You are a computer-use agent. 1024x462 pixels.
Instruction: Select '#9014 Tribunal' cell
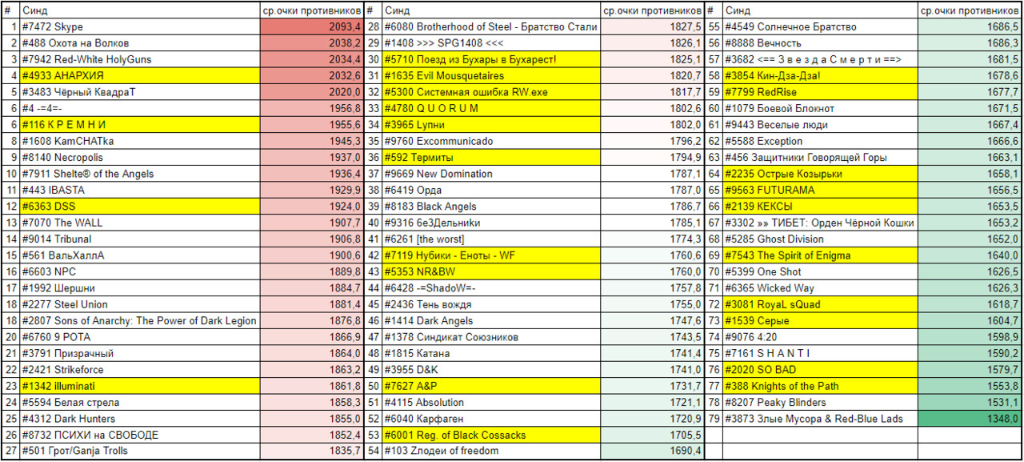click(140, 239)
